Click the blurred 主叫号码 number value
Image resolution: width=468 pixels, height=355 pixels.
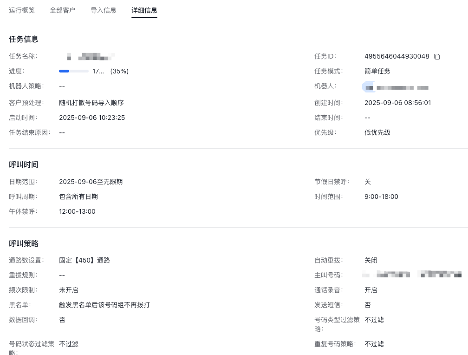click(x=412, y=275)
